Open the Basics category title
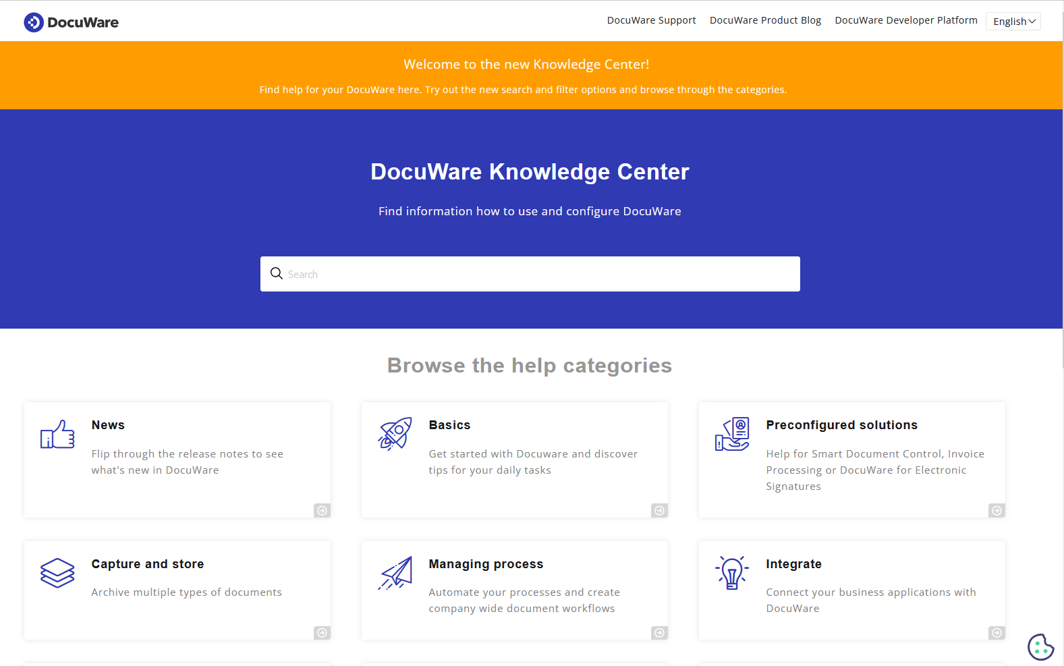1064x666 pixels. tap(449, 425)
